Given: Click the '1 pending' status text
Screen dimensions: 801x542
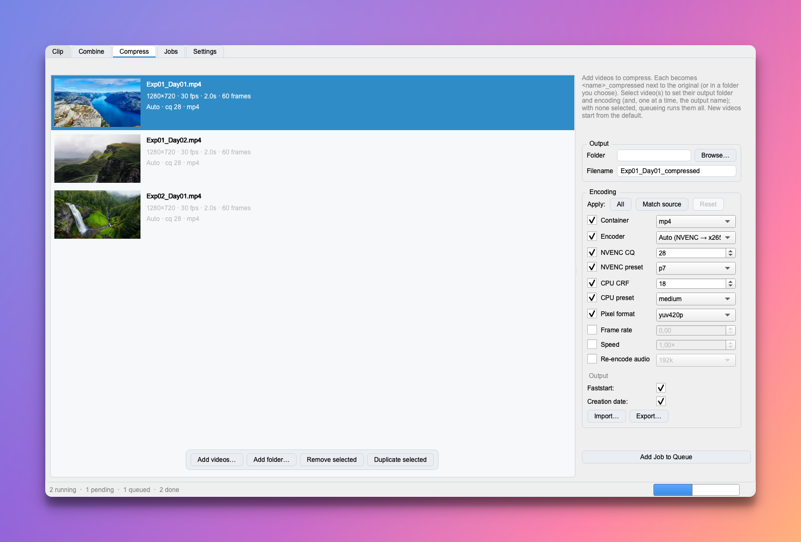Looking at the screenshot, I should click(x=100, y=490).
